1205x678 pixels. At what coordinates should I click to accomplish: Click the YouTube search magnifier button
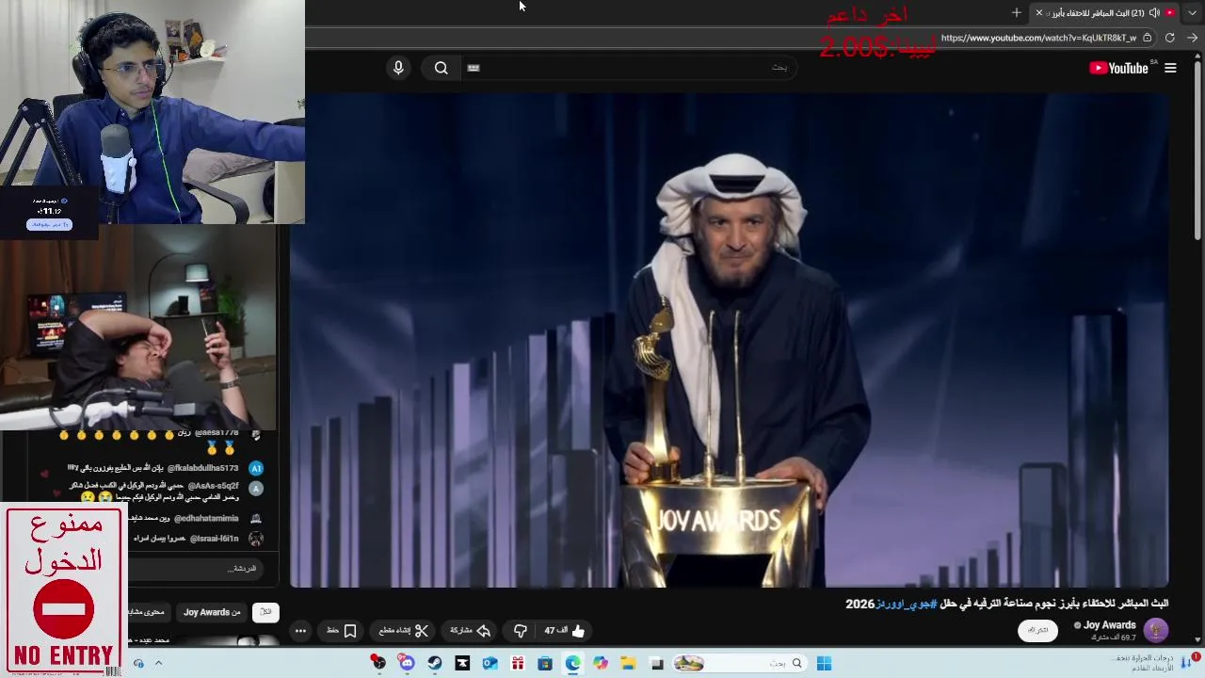pos(441,68)
